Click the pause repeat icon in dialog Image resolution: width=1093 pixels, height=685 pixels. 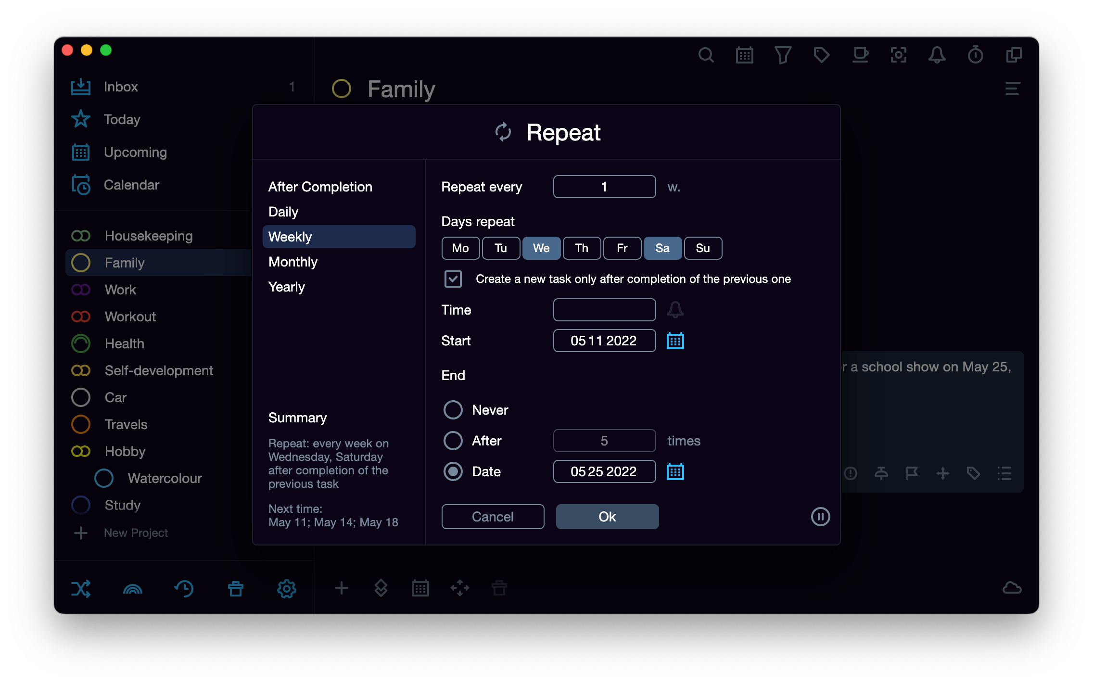[820, 517]
